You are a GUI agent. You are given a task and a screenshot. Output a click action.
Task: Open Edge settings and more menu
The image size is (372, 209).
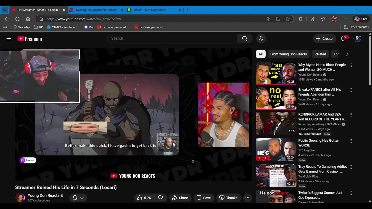coord(345,19)
